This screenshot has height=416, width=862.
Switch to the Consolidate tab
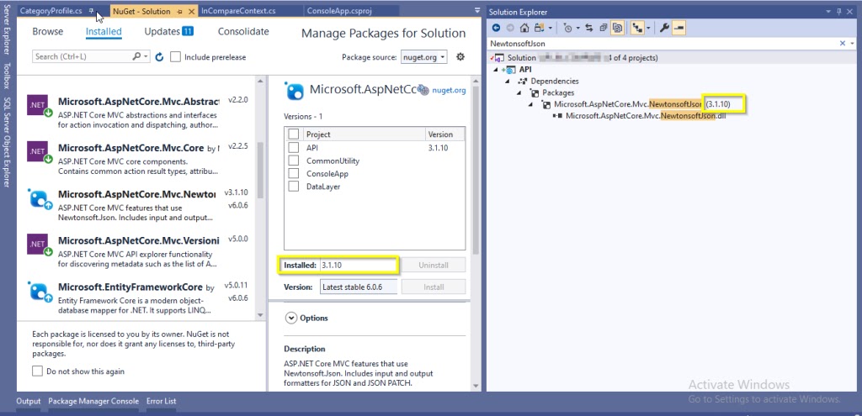pos(243,32)
